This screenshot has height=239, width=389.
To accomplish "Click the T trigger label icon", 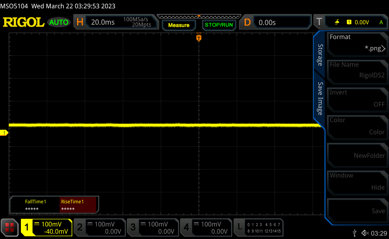I will [x=319, y=22].
